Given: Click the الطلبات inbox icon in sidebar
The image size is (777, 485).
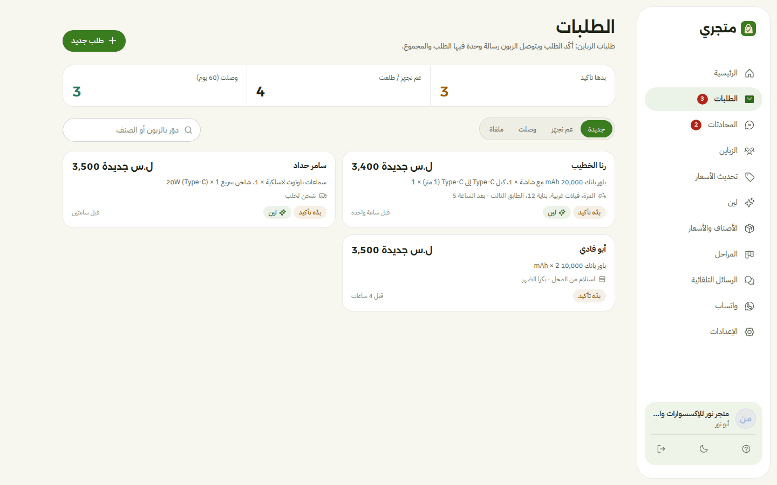Looking at the screenshot, I should point(749,99).
